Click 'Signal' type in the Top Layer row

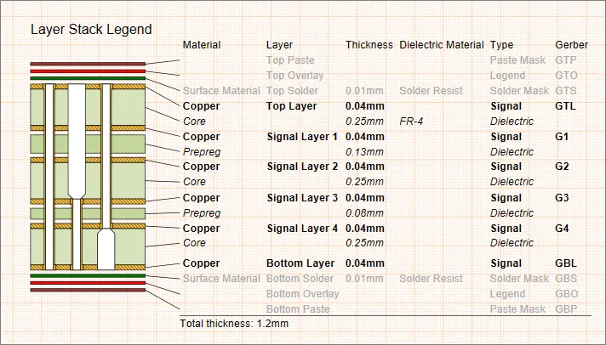[x=506, y=106]
